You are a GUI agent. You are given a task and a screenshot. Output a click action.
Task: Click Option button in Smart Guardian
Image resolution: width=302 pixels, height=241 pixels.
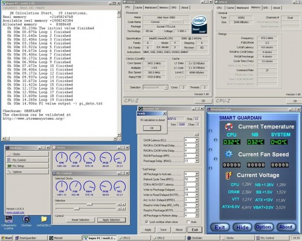tap(263, 227)
